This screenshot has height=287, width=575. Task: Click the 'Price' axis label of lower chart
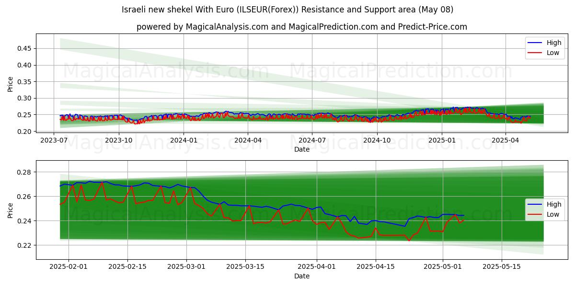click(x=11, y=210)
